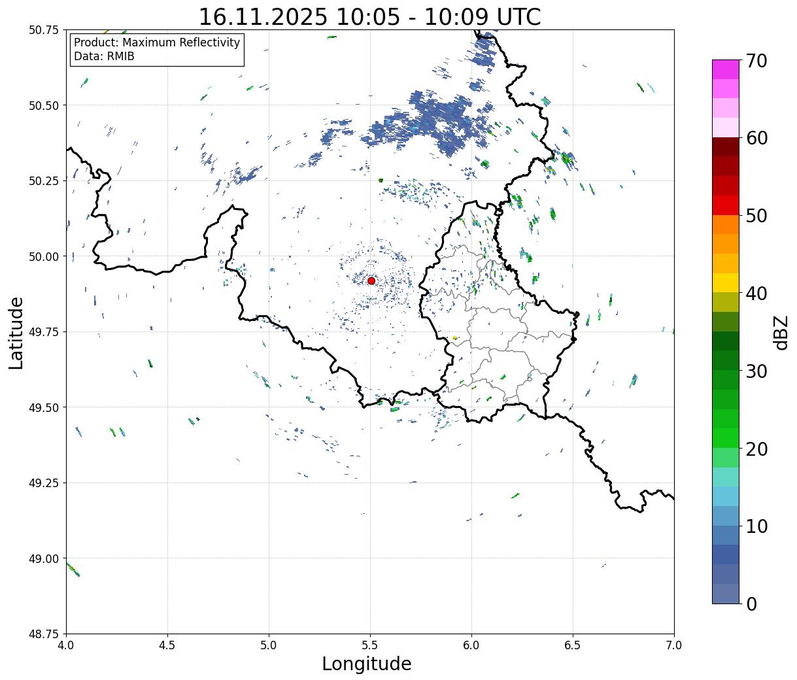The image size is (797, 680).
Task: Click the colorbar tick label 40
Action: point(756,294)
